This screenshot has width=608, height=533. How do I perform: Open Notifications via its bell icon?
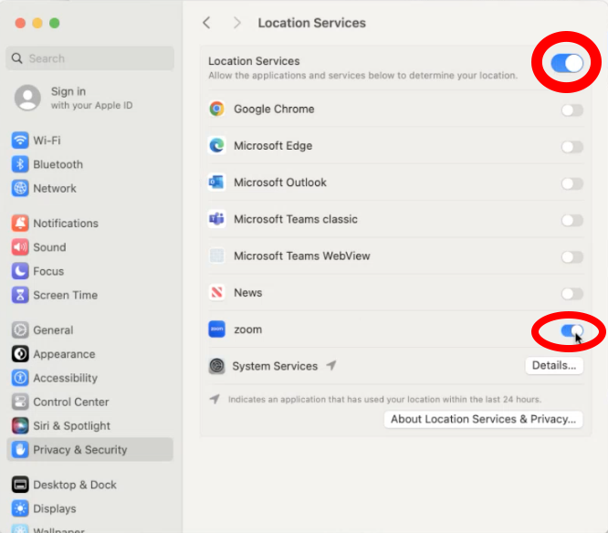tap(20, 224)
